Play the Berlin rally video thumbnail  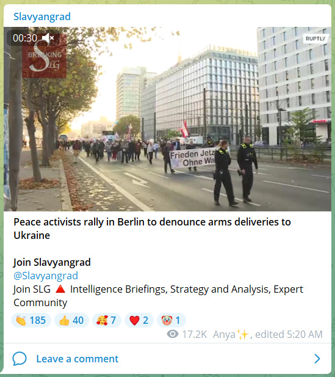click(x=167, y=119)
